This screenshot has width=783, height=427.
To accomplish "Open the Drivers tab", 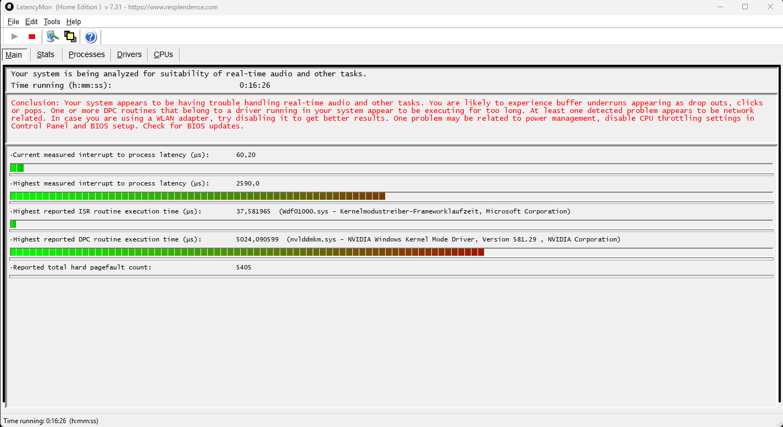I will [x=129, y=54].
